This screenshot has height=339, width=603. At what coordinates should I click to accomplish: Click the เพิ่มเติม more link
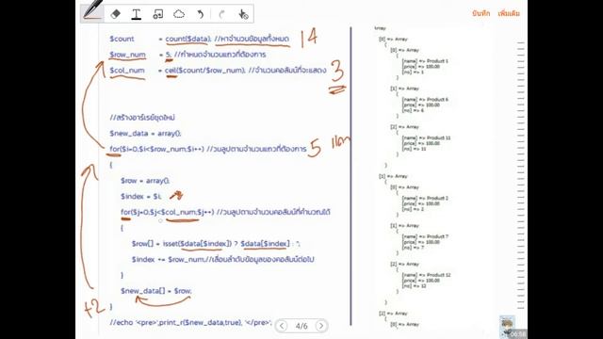(509, 13)
